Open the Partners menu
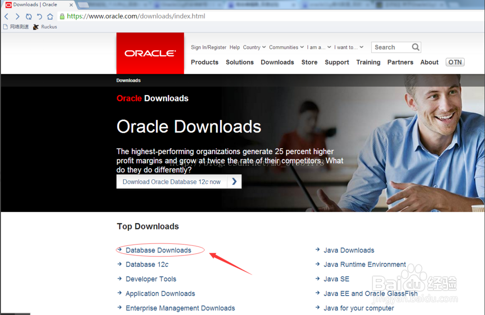 [400, 62]
